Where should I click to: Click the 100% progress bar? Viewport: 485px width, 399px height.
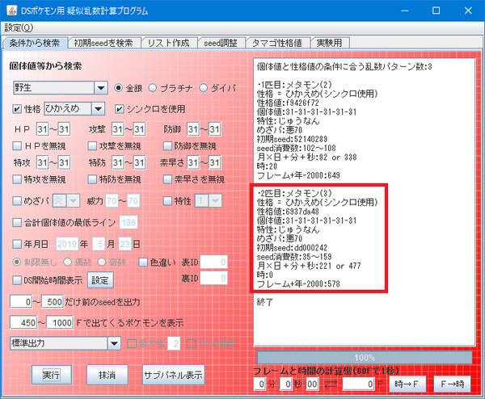point(365,358)
